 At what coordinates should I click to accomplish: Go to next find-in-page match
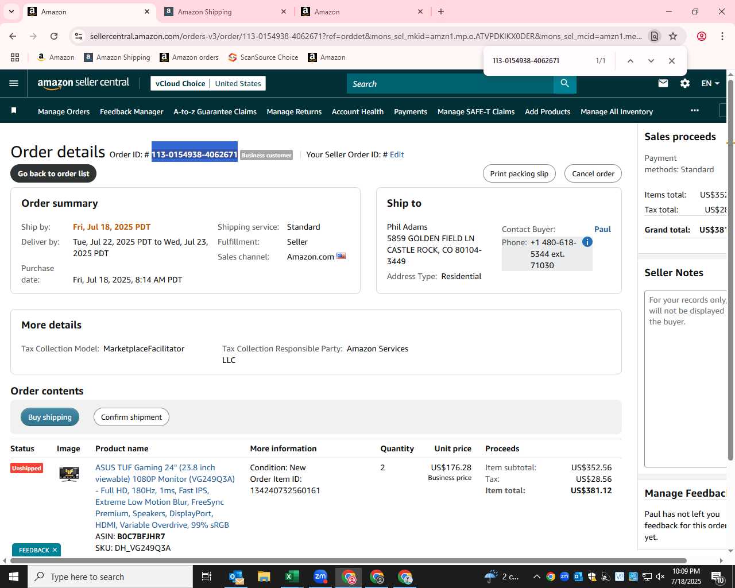651,61
